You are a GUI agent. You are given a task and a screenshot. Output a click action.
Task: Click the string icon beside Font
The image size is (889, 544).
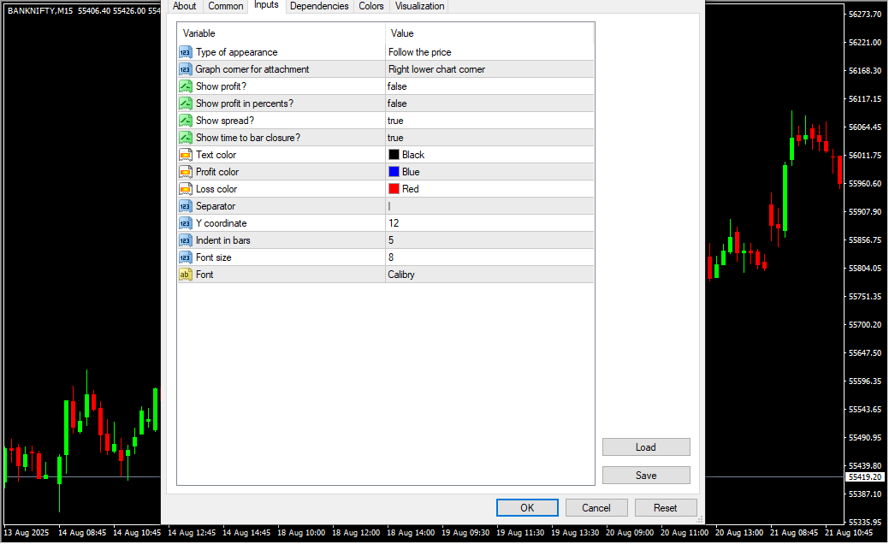click(x=185, y=275)
